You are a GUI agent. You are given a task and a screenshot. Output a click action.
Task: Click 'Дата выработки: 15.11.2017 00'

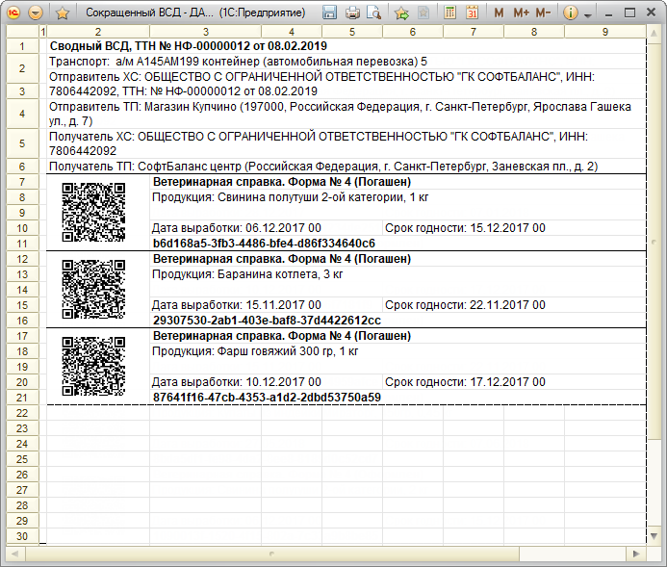tap(237, 305)
